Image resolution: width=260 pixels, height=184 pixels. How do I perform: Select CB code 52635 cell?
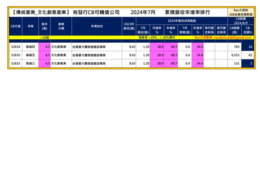tap(15, 55)
